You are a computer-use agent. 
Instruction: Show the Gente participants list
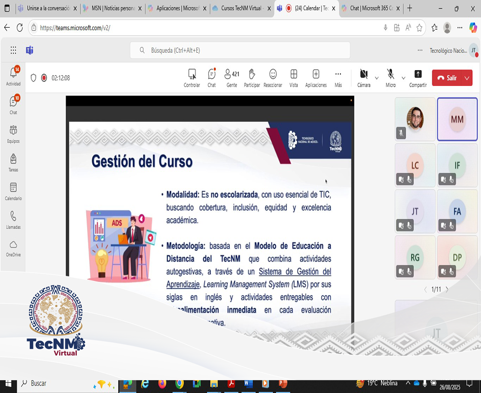click(x=232, y=78)
